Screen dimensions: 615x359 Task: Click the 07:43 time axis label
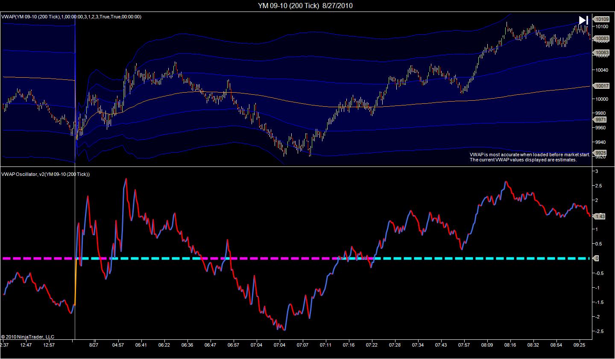click(x=441, y=344)
